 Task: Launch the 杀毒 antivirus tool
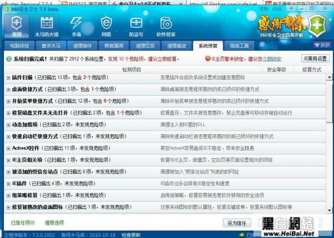76,26
